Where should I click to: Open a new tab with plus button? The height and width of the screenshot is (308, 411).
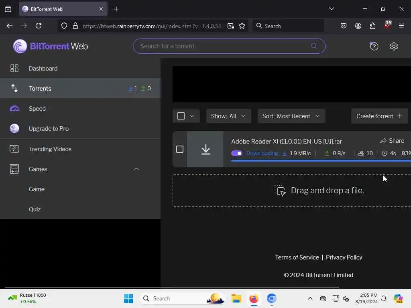click(x=116, y=9)
